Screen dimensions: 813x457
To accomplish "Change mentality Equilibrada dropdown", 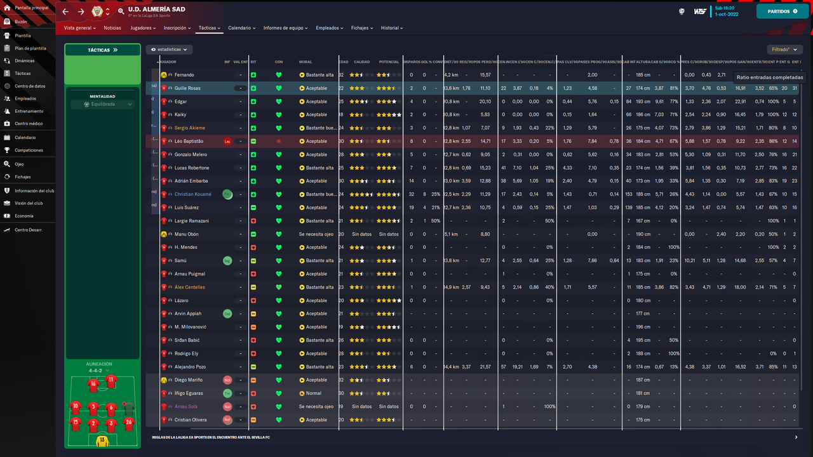I will 102,104.
